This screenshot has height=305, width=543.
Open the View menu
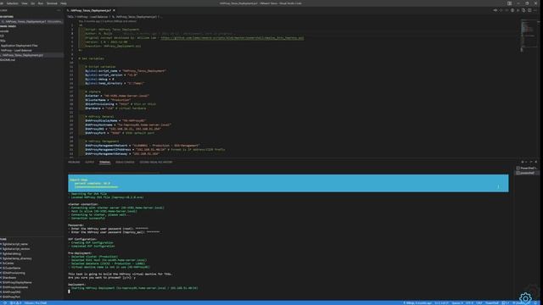[25, 3]
